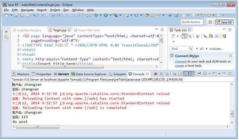Screen dimensions: 239x140
Task: Click the Connect link in Connect Mylyn
Action: 181,61
